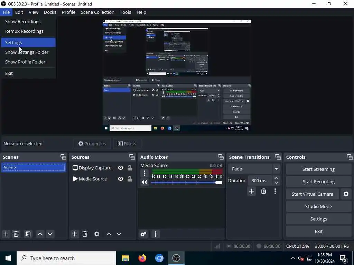Open Settings from Controls panel

pos(318,219)
